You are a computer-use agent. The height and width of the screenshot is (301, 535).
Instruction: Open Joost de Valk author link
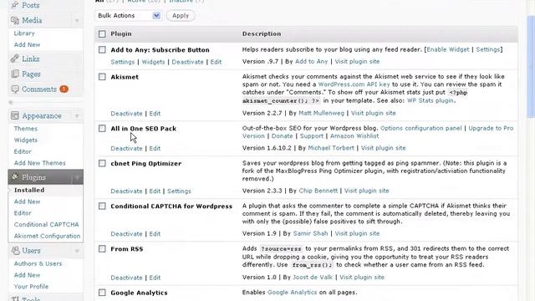(x=313, y=277)
